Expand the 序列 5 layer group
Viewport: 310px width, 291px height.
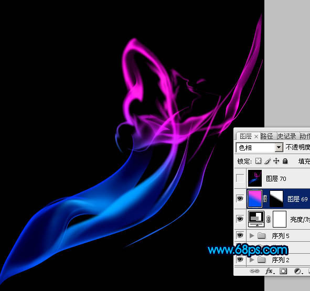[252, 235]
